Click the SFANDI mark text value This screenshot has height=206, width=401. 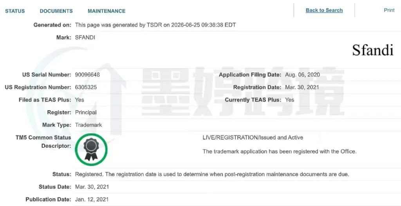(85, 38)
